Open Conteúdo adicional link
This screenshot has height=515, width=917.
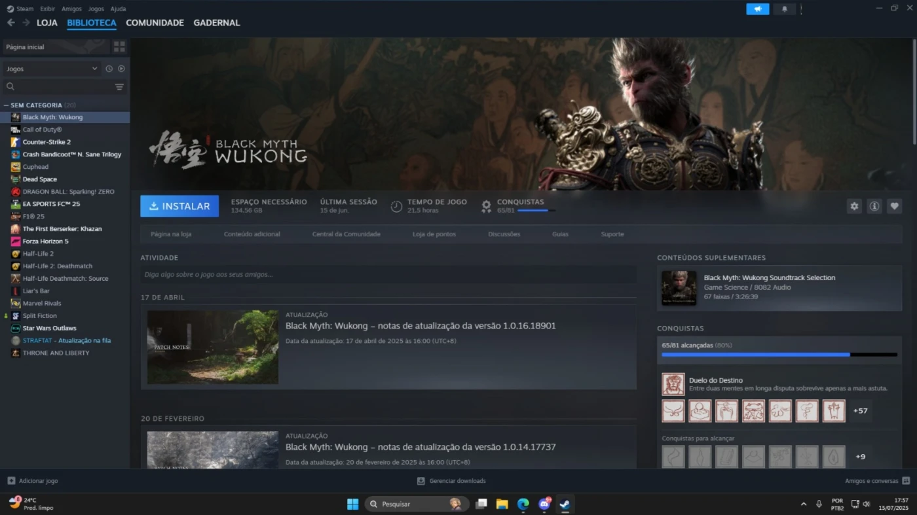point(252,234)
